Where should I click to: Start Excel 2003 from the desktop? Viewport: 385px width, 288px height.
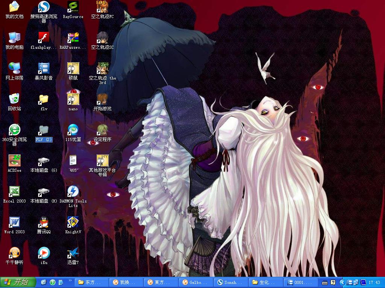point(14,192)
